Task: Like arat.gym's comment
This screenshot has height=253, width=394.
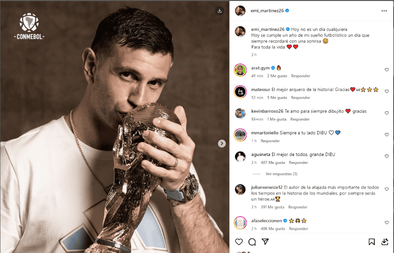Action: tap(387, 70)
